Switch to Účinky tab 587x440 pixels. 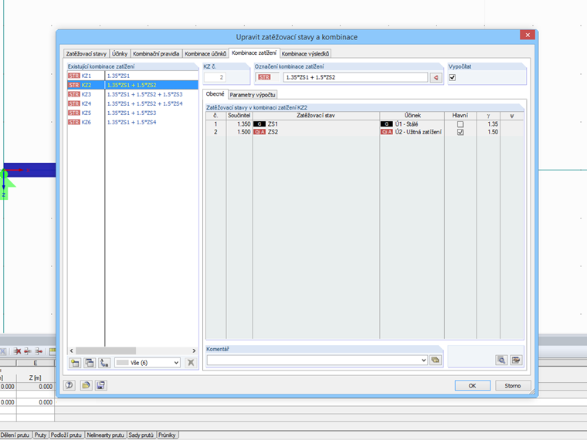[120, 53]
